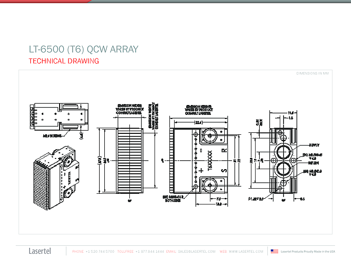Screen dimensions: 351x263
Task: Click the lower terminal connector on side view
Action: click(x=209, y=186)
